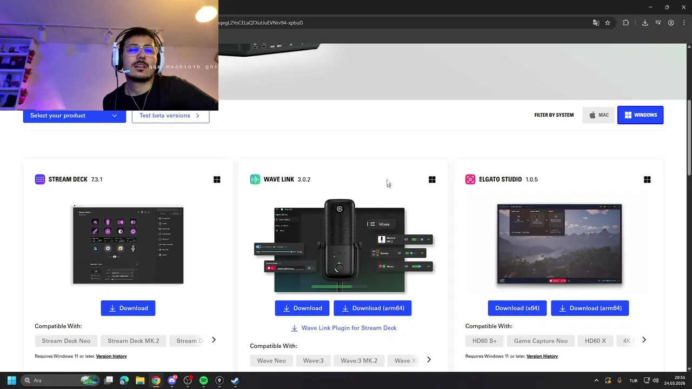Open the Stream Deck preview image
The width and height of the screenshot is (692, 389).
[x=128, y=244]
